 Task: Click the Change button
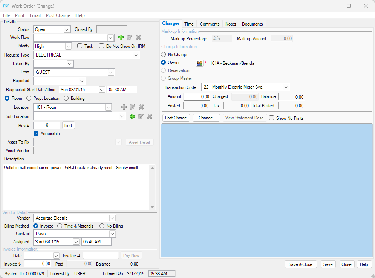tap(206, 118)
